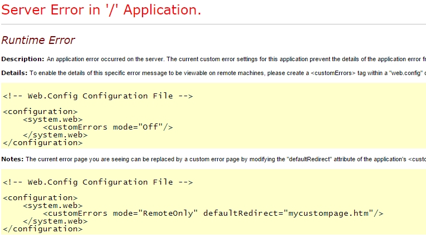Click the customErrors mode="RemoteOnly" line
The height and width of the screenshot is (238, 426).
[213, 213]
